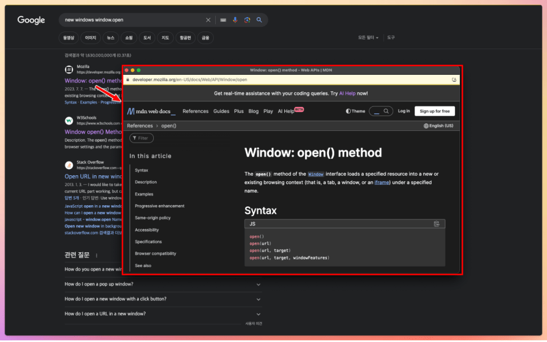Open Google Lens image search
This screenshot has height=342, width=547.
247,20
